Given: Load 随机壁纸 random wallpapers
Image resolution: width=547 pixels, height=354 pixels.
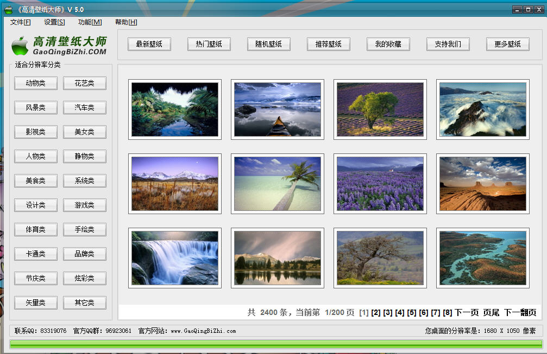Looking at the screenshot, I should pyautogui.click(x=269, y=44).
